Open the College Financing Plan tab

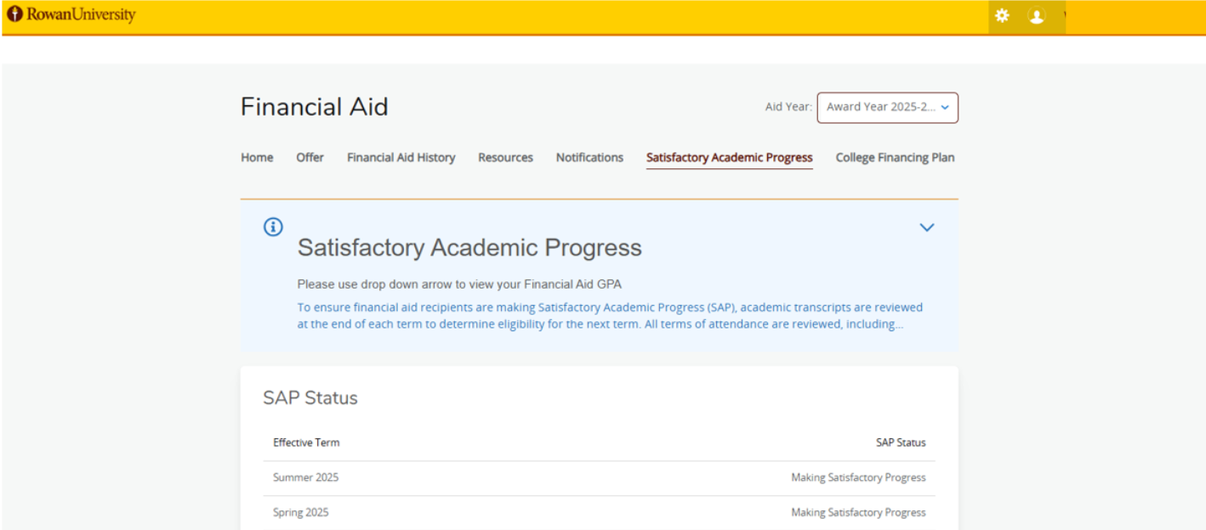click(895, 157)
